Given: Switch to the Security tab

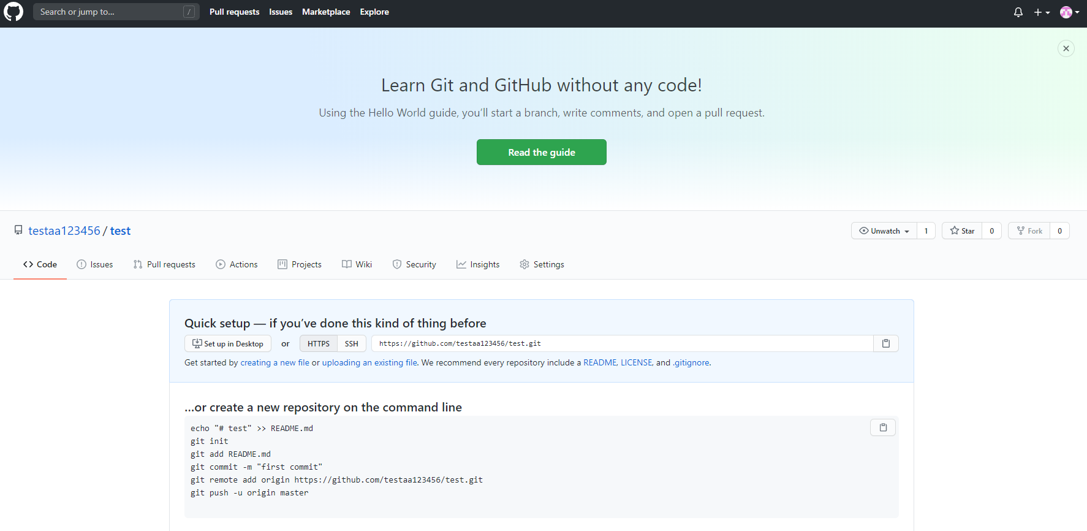Looking at the screenshot, I should [x=414, y=264].
